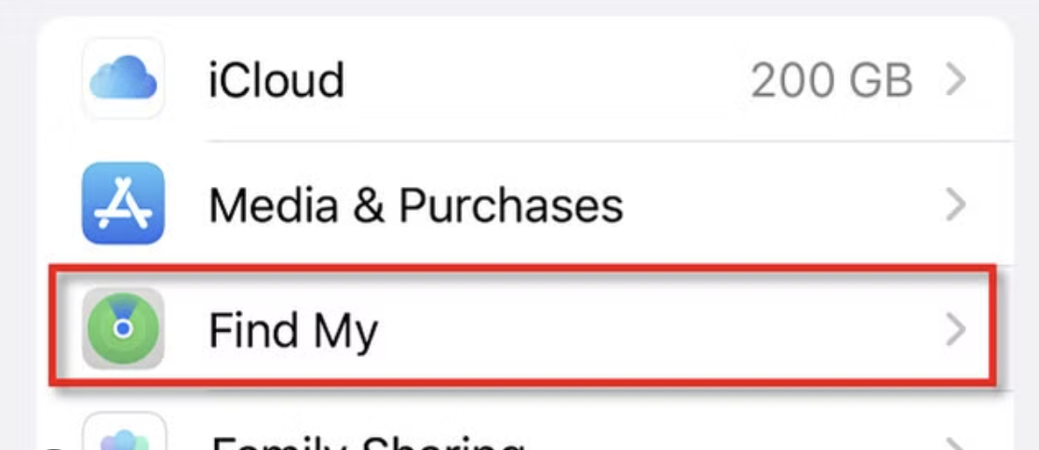Viewport: 1039px width, 450px height.
Task: Click the chevron on the Find My row
Action: 955,328
